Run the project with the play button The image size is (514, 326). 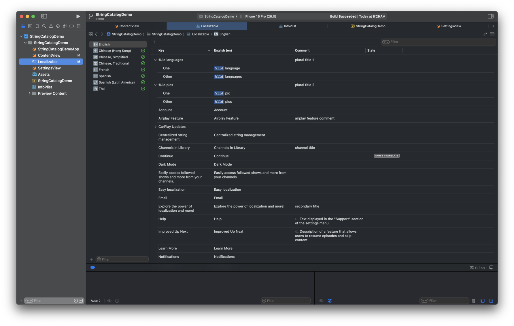pyautogui.click(x=78, y=16)
